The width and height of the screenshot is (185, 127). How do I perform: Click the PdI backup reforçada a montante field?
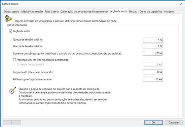[153, 79]
